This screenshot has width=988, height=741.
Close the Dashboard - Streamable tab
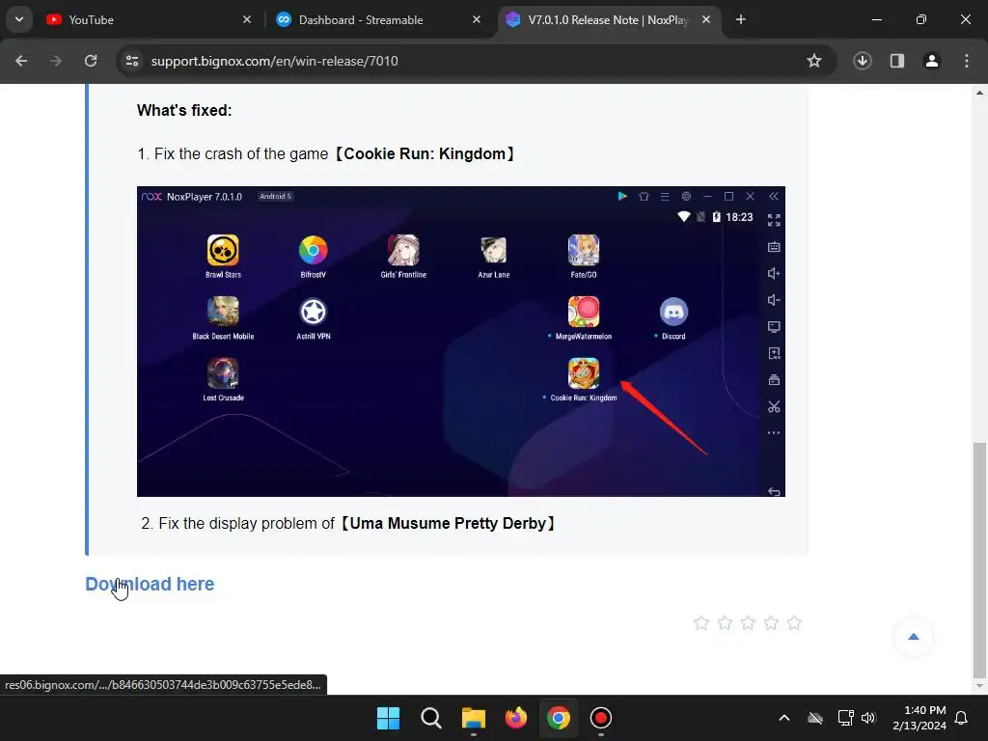(x=477, y=20)
